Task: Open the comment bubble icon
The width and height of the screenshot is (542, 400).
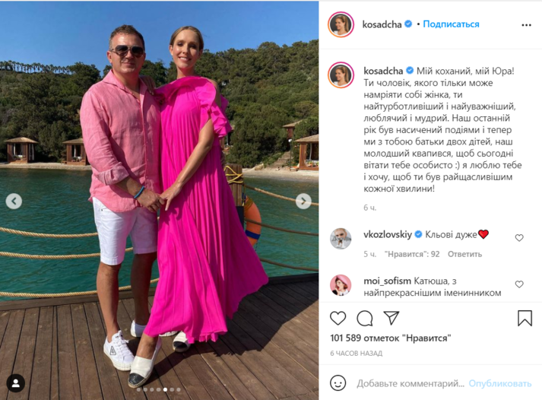Action: pyautogui.click(x=365, y=319)
